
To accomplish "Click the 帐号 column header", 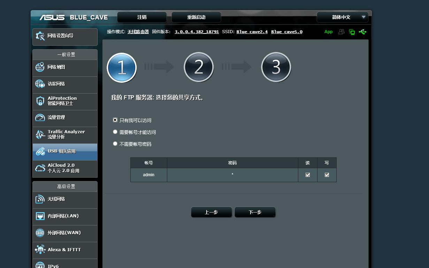I will click(x=149, y=163).
